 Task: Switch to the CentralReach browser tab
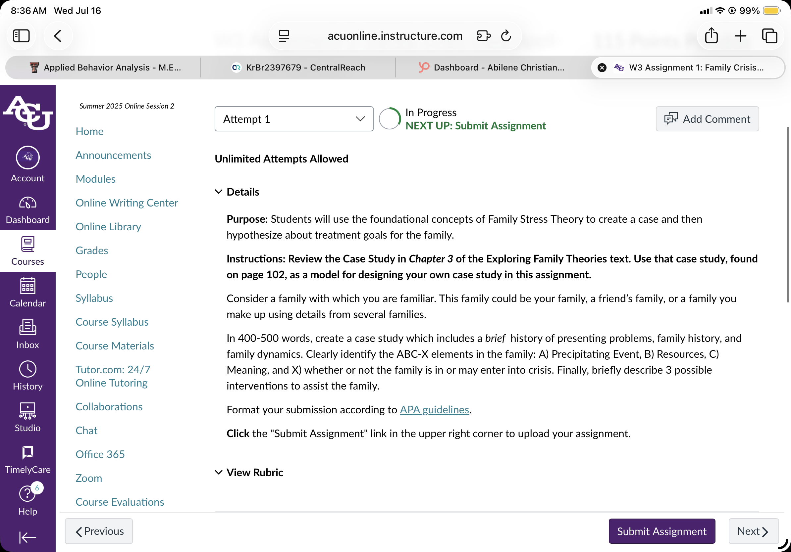(298, 68)
